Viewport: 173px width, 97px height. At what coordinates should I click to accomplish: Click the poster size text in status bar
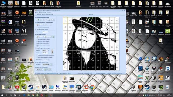46,73
